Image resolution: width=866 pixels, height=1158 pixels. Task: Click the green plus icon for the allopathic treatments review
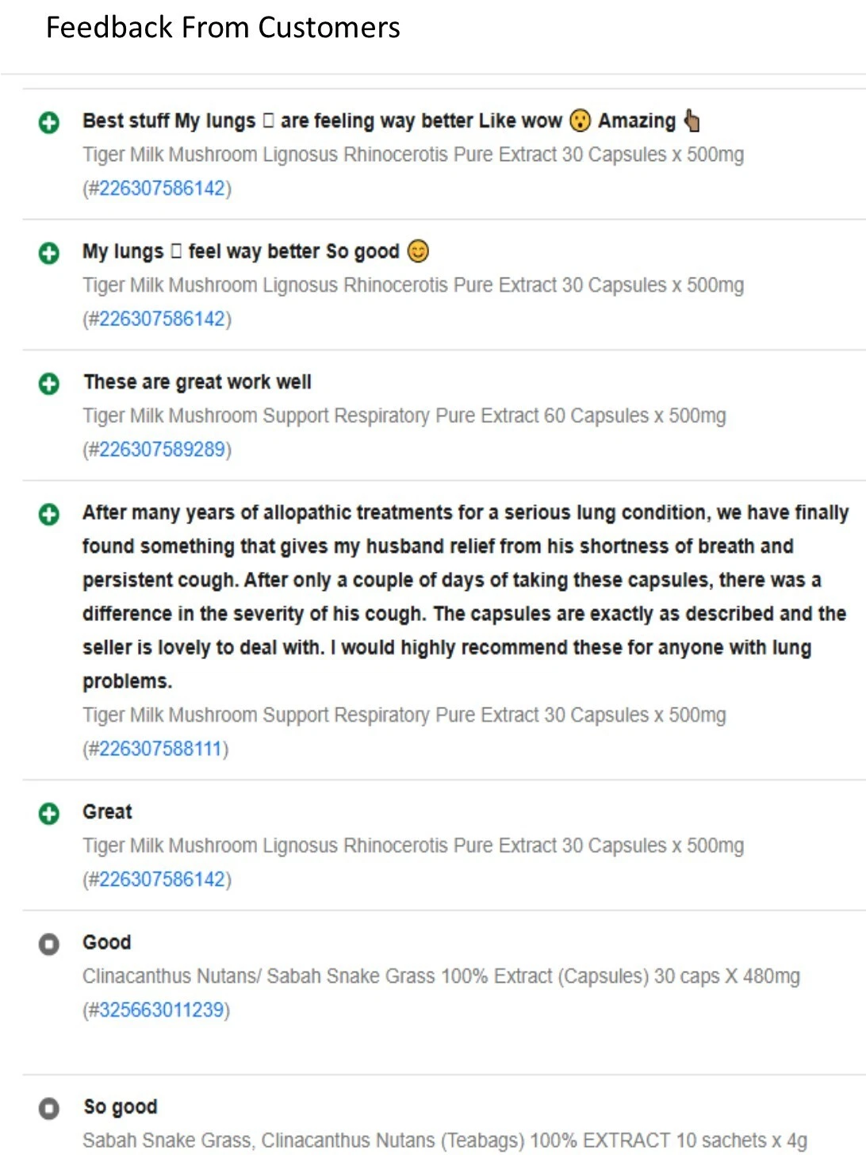click(x=49, y=515)
